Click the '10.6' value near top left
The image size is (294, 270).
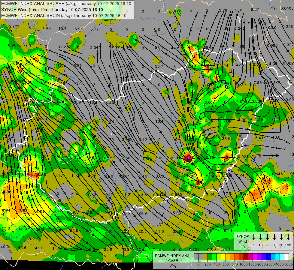[62, 29]
